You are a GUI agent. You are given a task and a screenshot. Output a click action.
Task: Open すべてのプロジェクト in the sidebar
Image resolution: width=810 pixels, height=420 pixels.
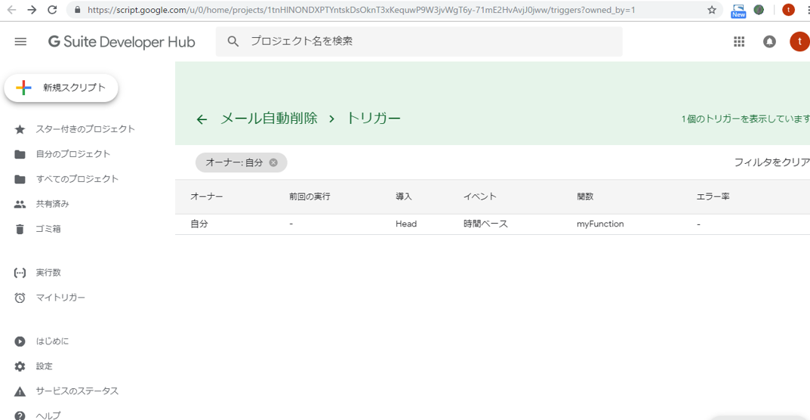point(78,179)
